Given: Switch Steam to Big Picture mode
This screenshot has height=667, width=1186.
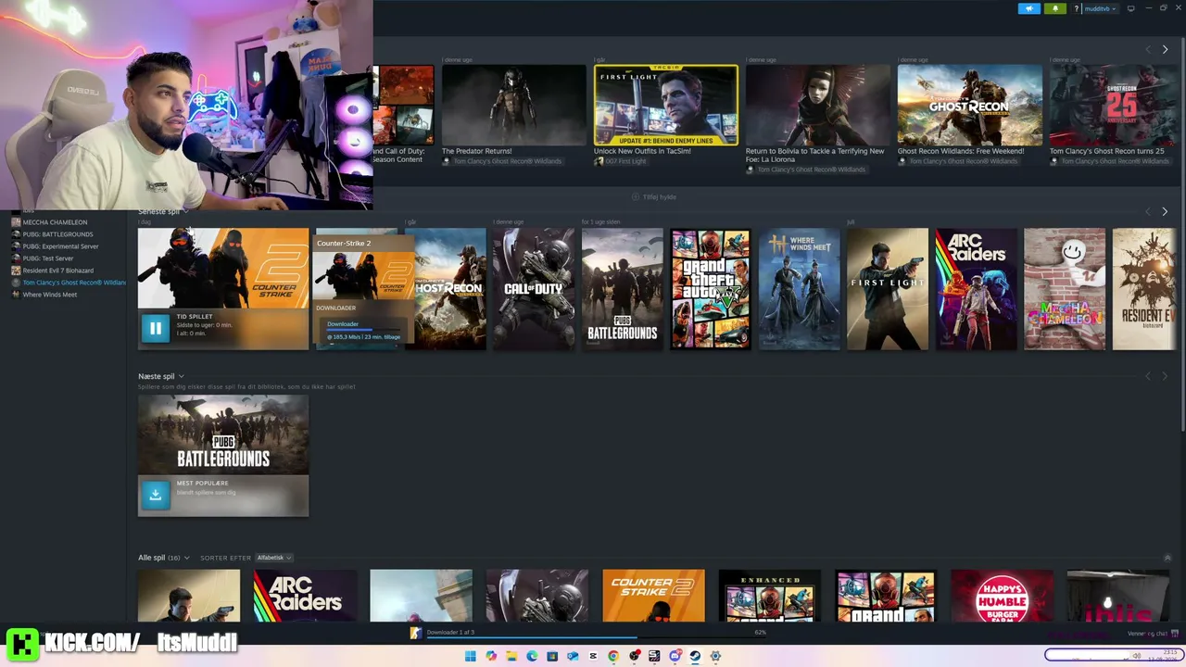Looking at the screenshot, I should coord(1130,8).
